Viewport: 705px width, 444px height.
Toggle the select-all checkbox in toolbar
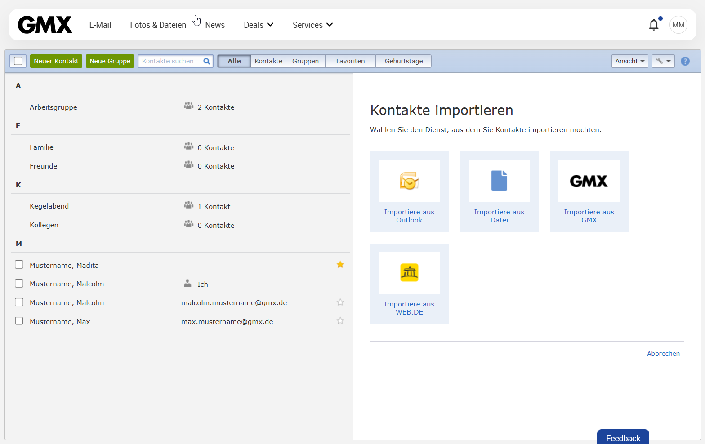tap(18, 61)
